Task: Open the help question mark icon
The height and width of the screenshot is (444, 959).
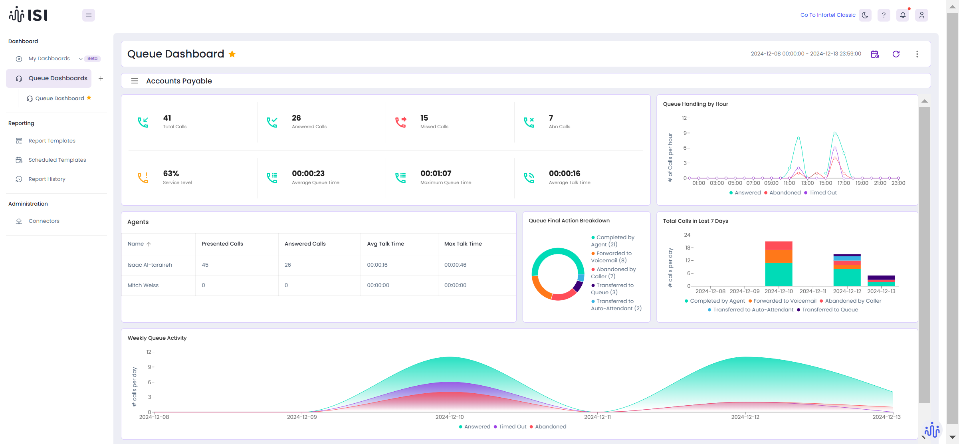Action: tap(884, 15)
